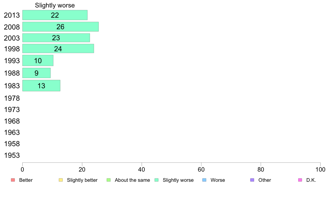Click the 1978 year axis label
The height and width of the screenshot is (203, 328).
coord(12,98)
